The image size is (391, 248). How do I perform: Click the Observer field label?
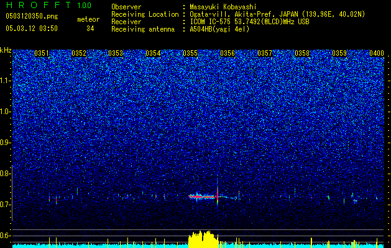click(126, 7)
